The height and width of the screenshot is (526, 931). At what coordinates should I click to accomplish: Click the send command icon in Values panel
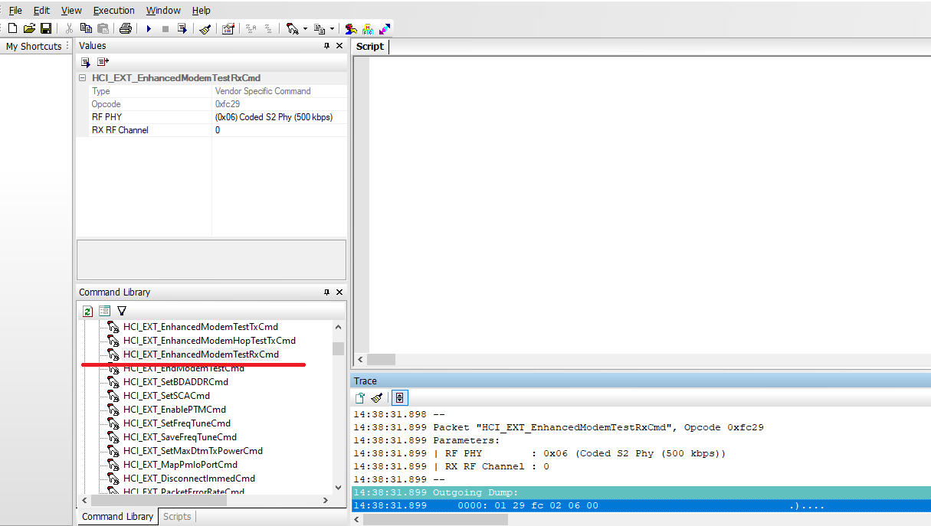[86, 62]
